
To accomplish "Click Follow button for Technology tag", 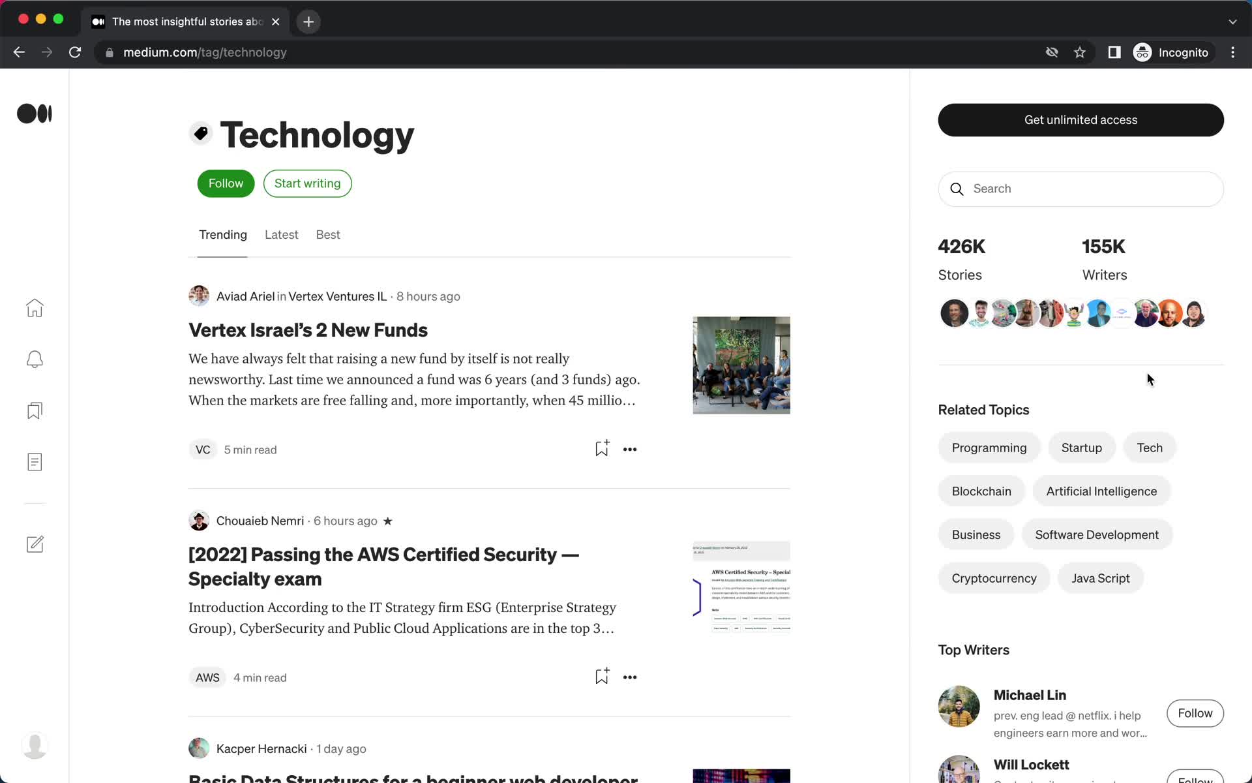I will (226, 183).
